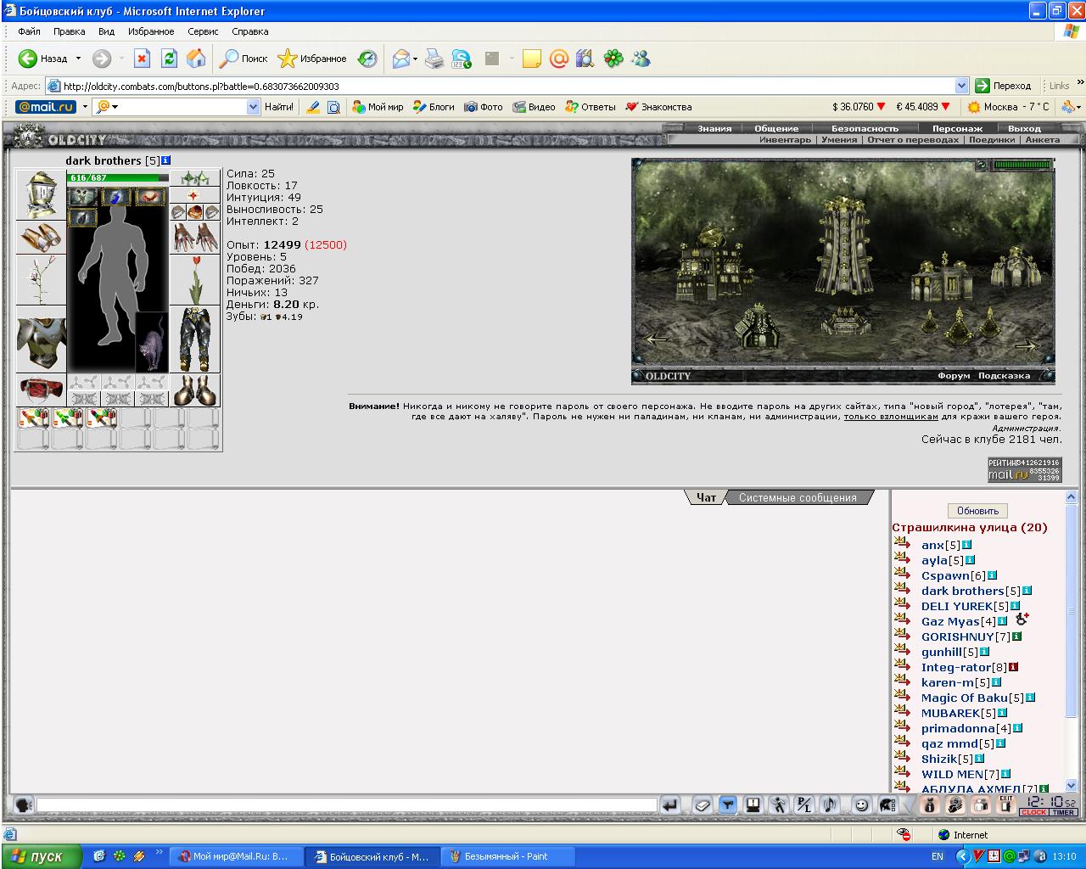Click the cat pet image on character
Image resolution: width=1086 pixels, height=869 pixels.
[x=153, y=343]
